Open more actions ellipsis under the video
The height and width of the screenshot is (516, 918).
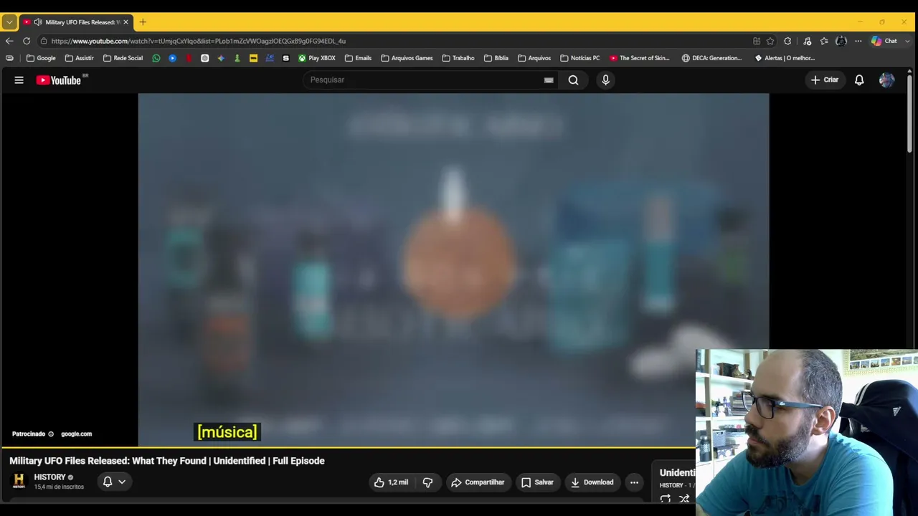tap(634, 482)
